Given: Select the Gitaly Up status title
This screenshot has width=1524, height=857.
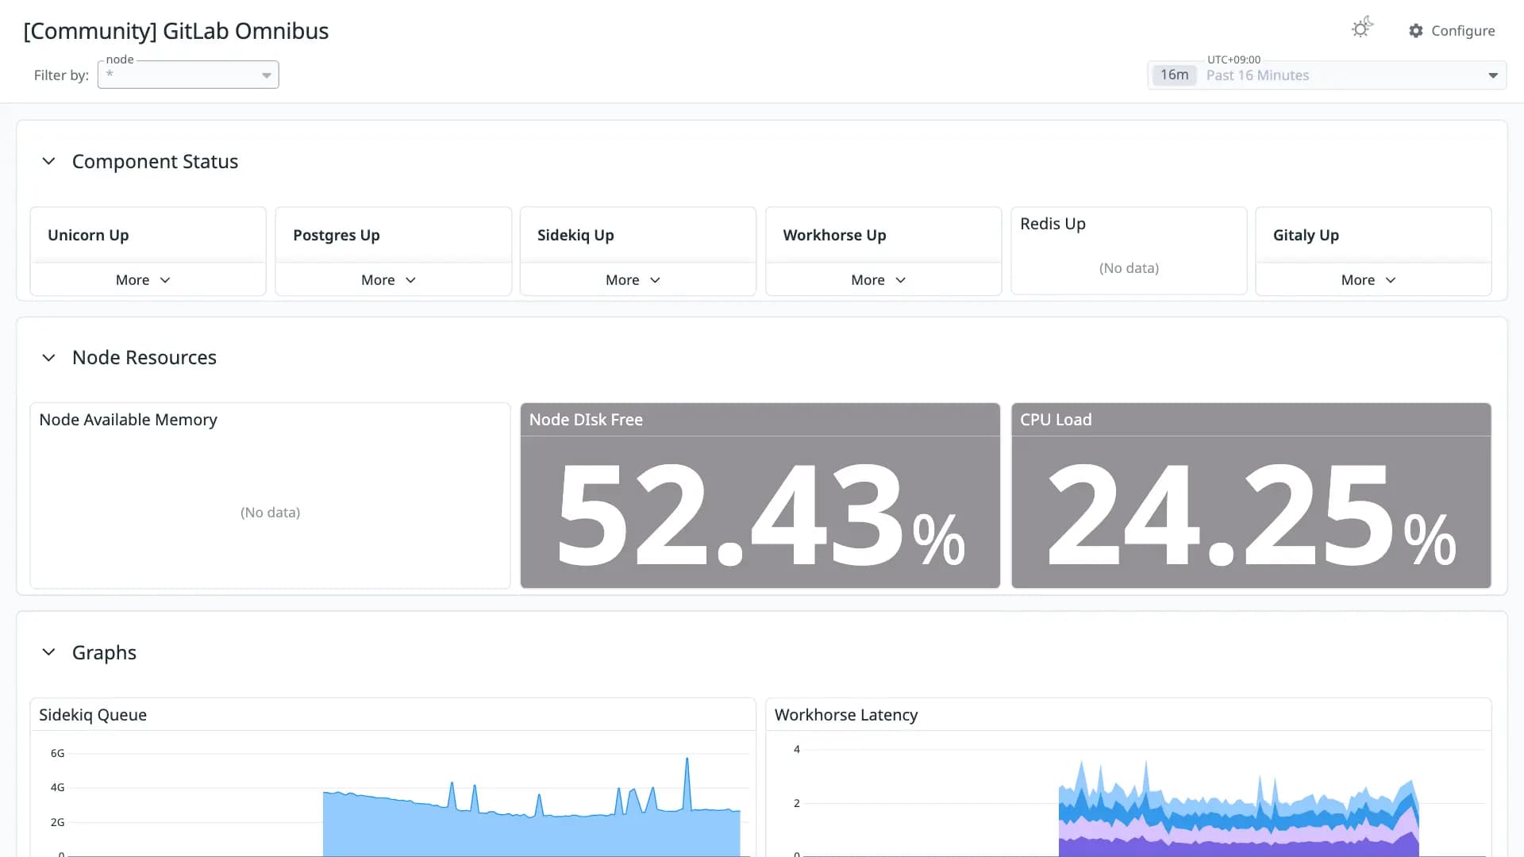Looking at the screenshot, I should click(x=1306, y=235).
